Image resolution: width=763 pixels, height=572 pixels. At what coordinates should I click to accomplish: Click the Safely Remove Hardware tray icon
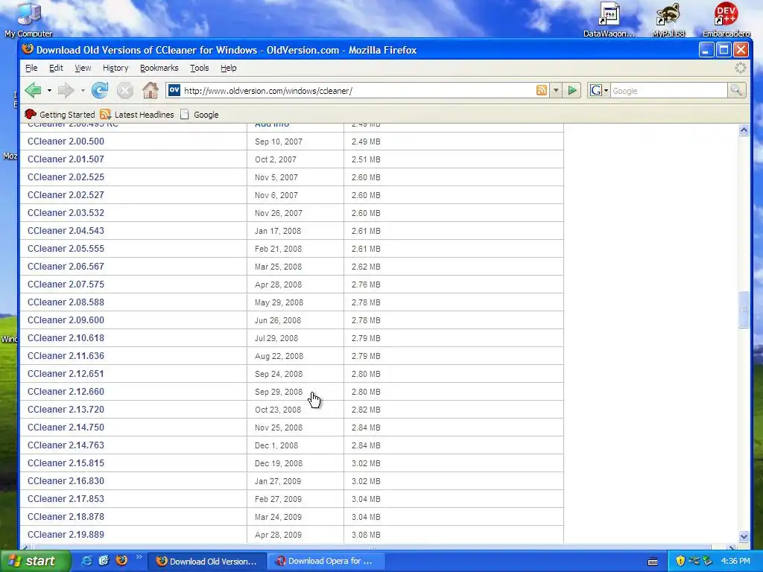[x=708, y=561]
